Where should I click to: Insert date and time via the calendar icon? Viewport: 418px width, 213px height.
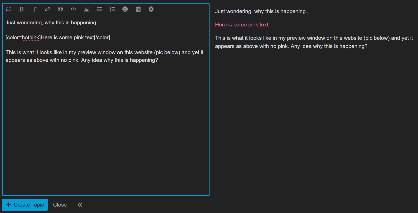138,9
